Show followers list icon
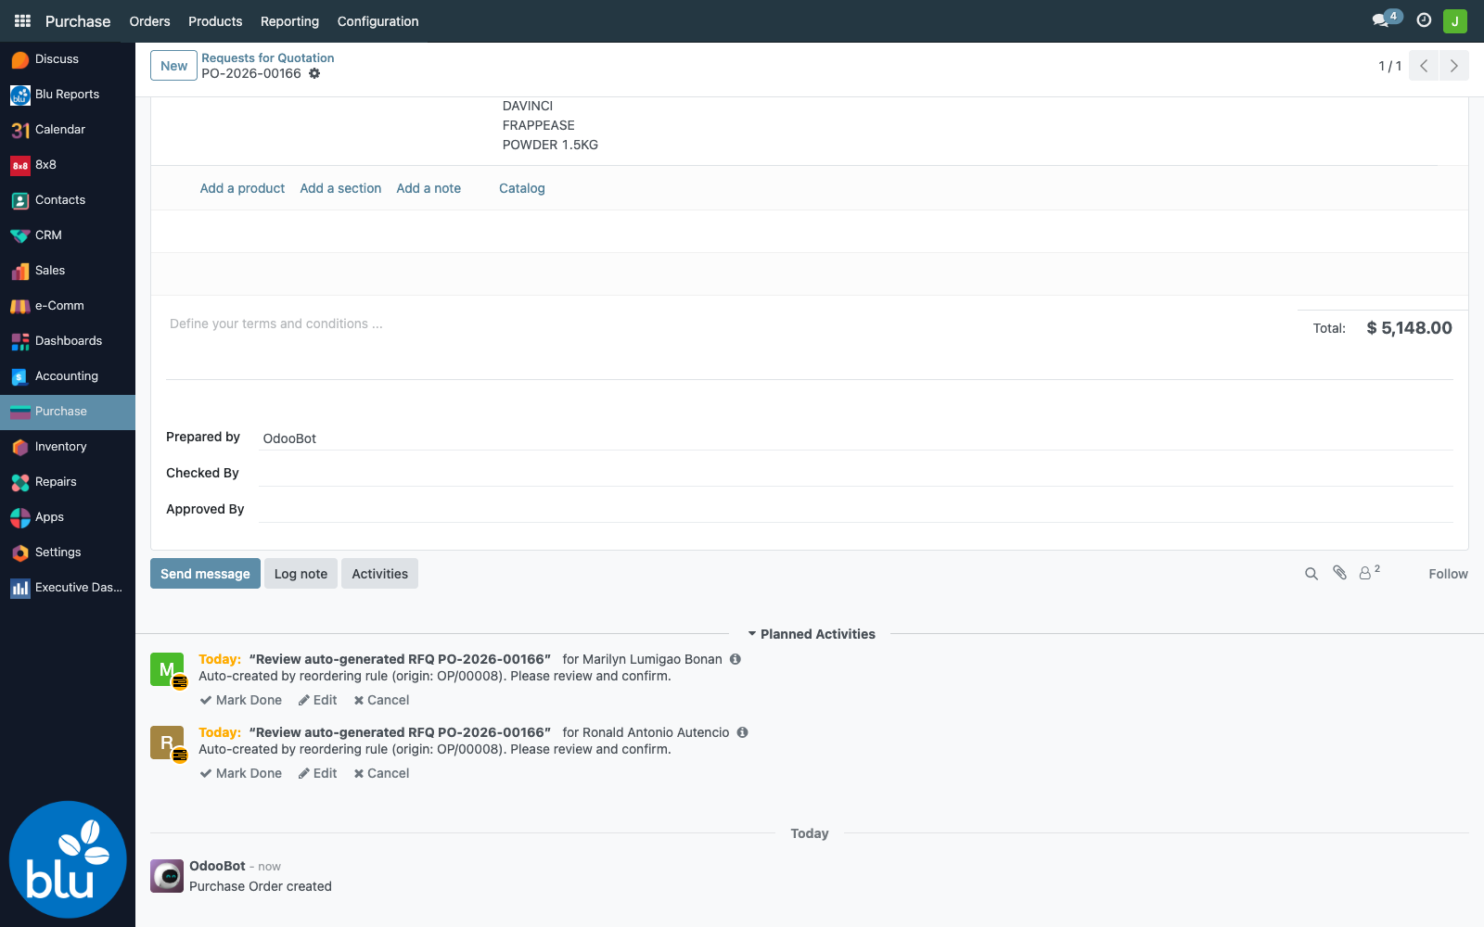Image resolution: width=1484 pixels, height=927 pixels. pyautogui.click(x=1369, y=572)
